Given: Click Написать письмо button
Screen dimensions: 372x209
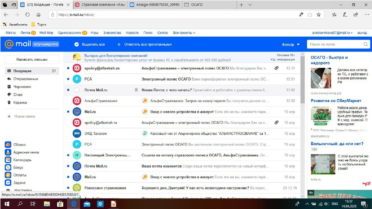Looking at the screenshot, I should 32,60.
